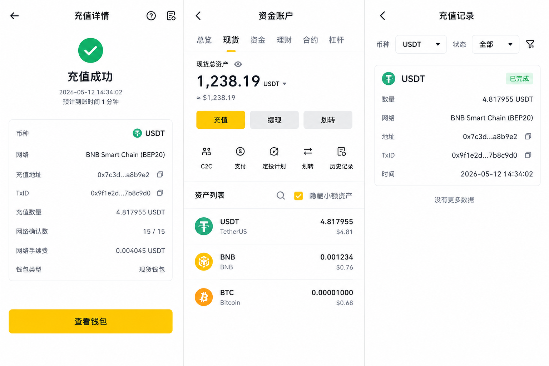Click 没有更多数据 text
This screenshot has height=366, width=549.
click(x=454, y=200)
